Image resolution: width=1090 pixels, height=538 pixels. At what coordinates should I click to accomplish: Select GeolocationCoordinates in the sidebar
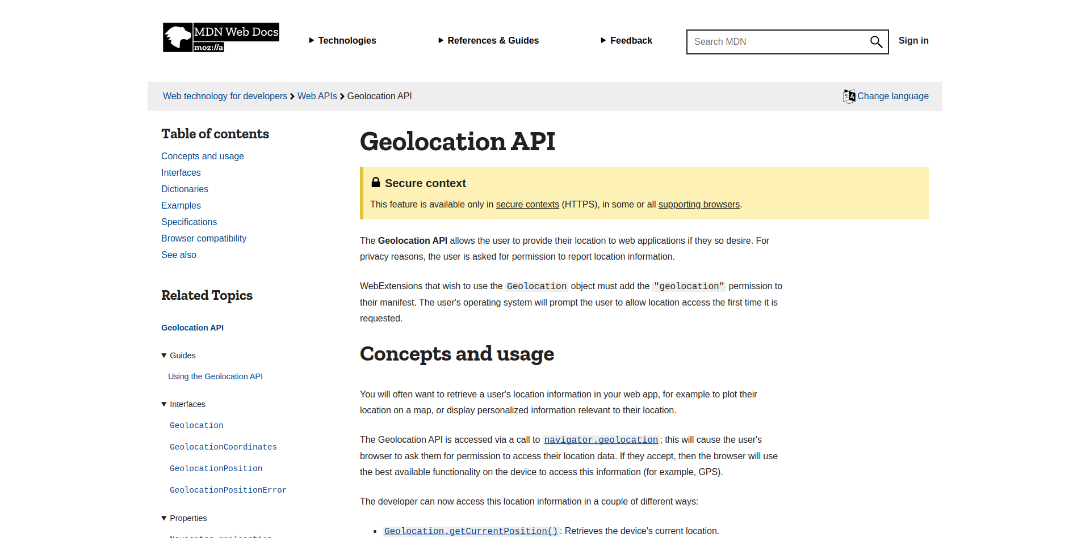[x=223, y=447]
